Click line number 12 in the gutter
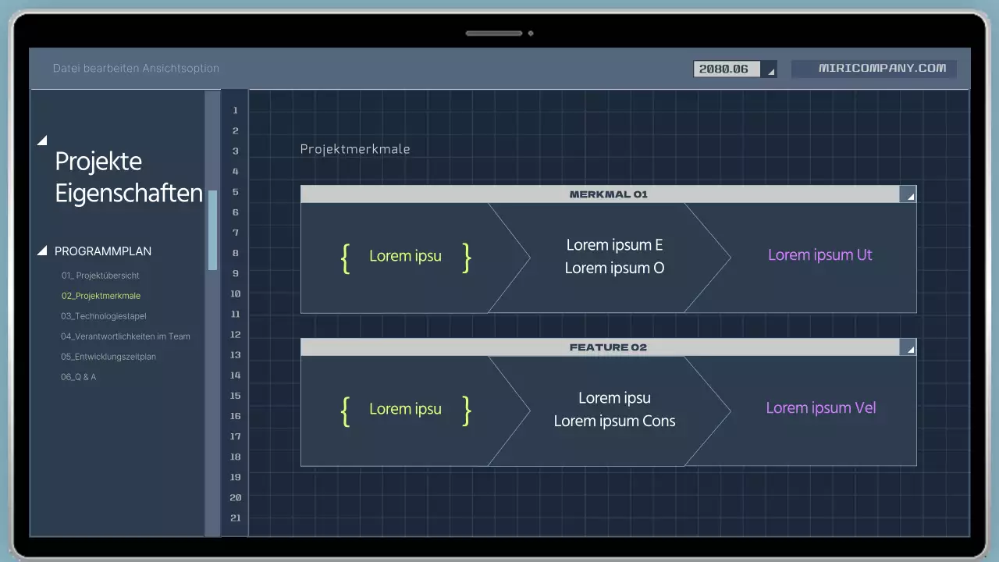The image size is (999, 562). tap(235, 335)
